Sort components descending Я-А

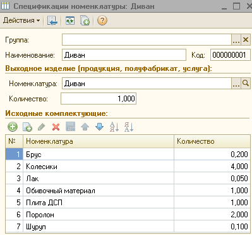click(129, 127)
